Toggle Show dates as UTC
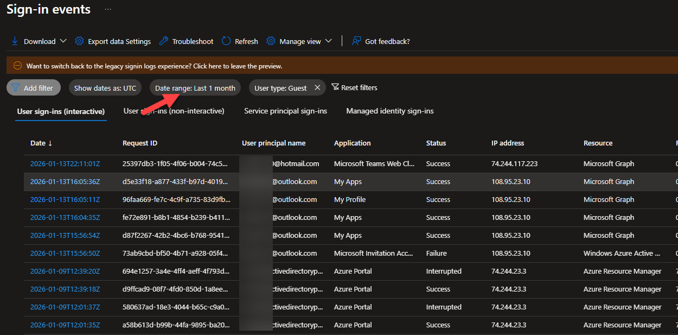678x335 pixels. click(105, 87)
